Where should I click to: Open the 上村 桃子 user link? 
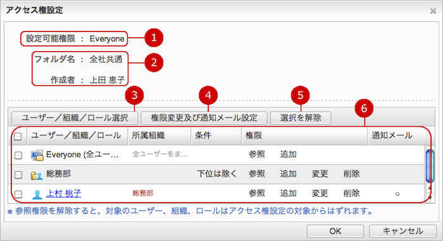click(x=63, y=194)
